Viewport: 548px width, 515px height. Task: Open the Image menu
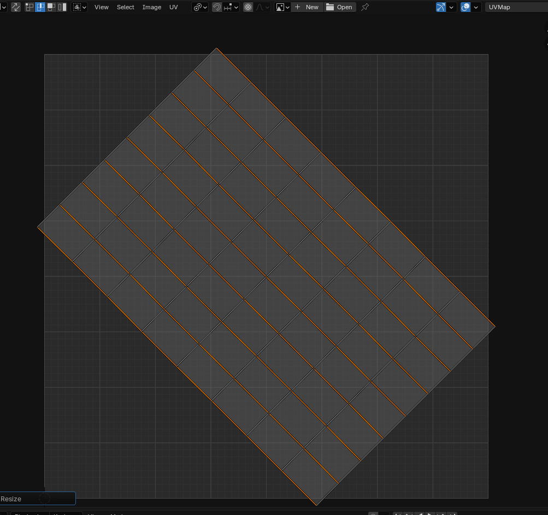click(x=152, y=7)
